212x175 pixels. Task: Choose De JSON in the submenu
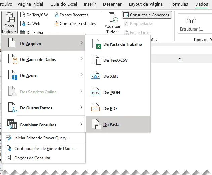118,92
